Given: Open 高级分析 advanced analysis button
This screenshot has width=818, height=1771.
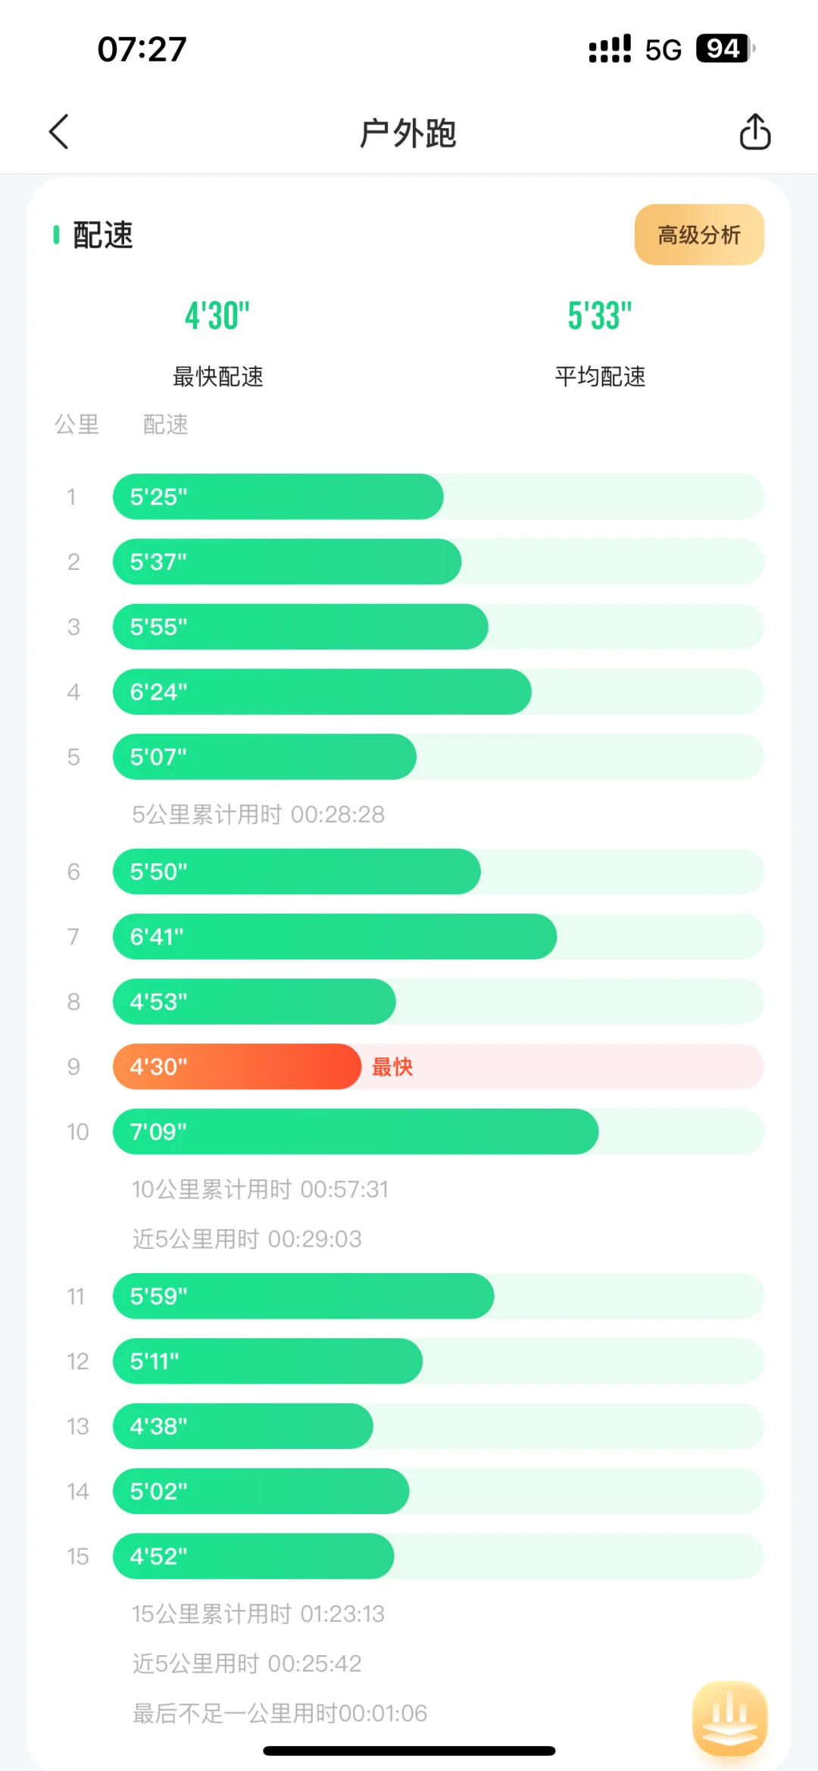Looking at the screenshot, I should [699, 235].
